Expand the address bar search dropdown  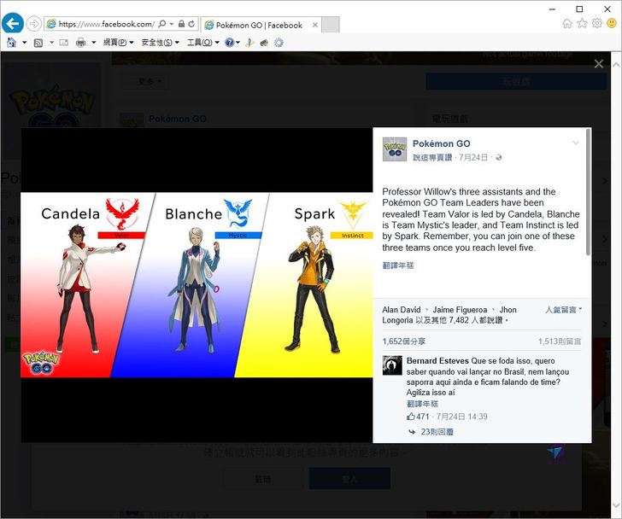point(171,25)
